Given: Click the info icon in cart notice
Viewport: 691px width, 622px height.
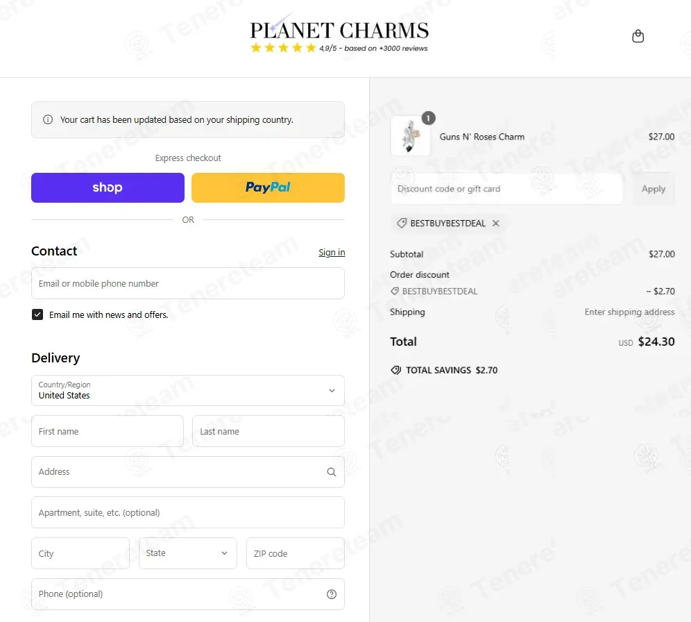Looking at the screenshot, I should click(x=48, y=120).
